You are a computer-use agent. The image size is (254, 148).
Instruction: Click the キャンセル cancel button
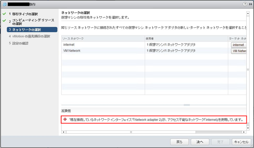241,142
